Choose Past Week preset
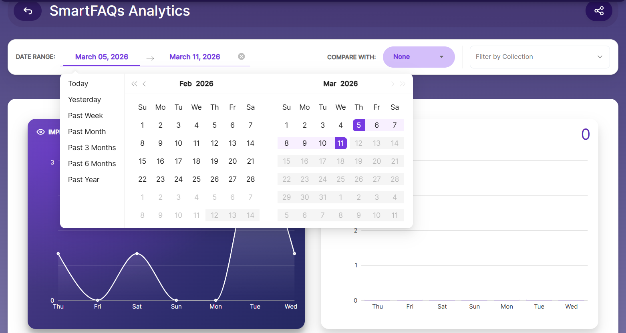Image resolution: width=626 pixels, height=333 pixels. (85, 116)
